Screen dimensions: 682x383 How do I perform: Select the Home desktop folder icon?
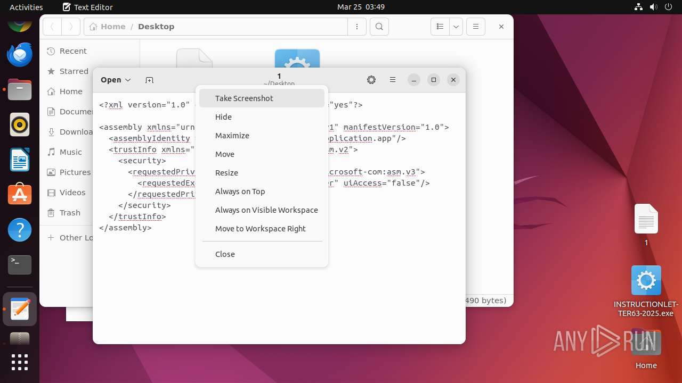pyautogui.click(x=646, y=350)
